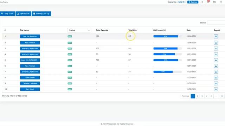Export Catherine row 9 results
Image resolution: width=225 pixels, height=126 pixels.
click(216, 83)
